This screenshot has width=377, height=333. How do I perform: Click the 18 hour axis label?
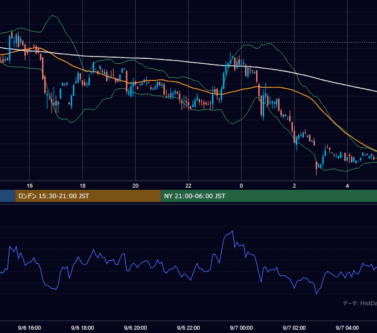tap(83, 186)
